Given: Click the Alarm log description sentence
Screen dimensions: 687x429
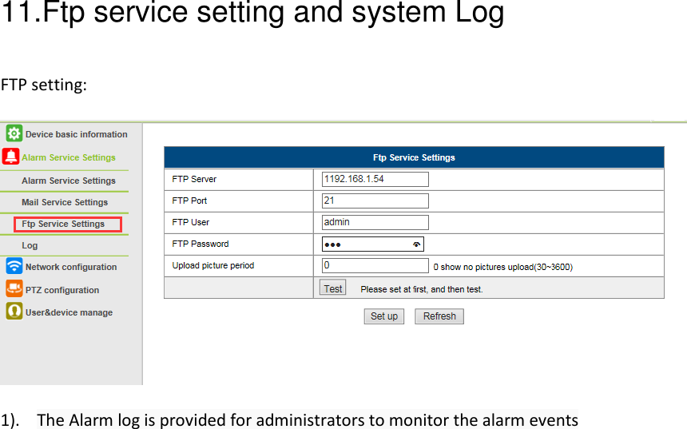Looking at the screenshot, I should (x=308, y=419).
